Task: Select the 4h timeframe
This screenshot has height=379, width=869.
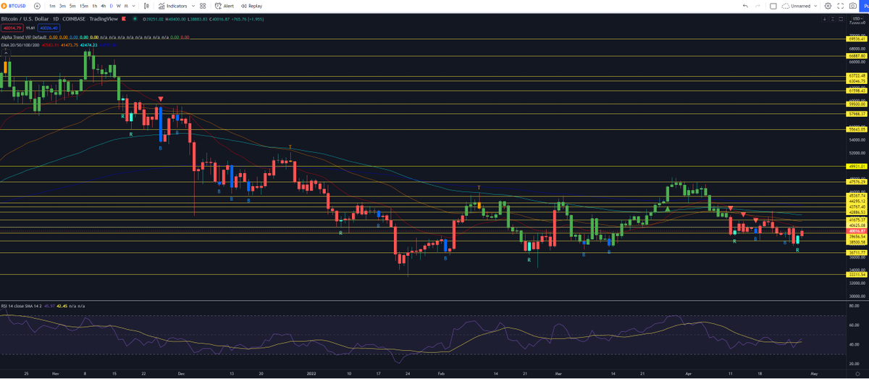Action: [x=103, y=6]
